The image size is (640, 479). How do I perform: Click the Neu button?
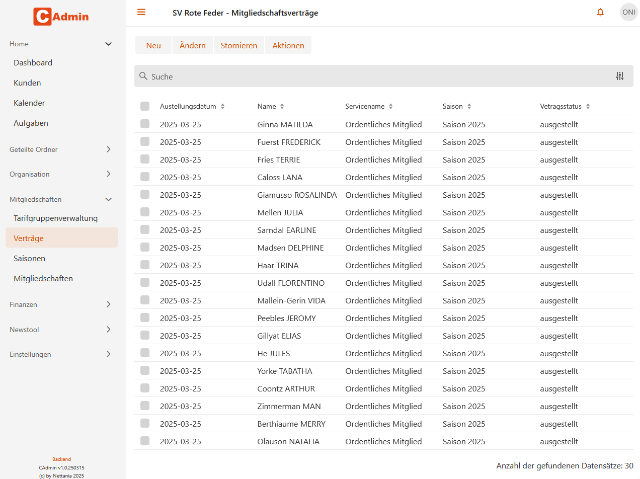(153, 45)
